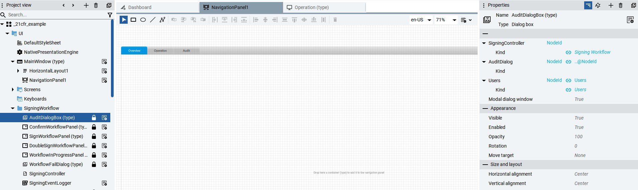The width and height of the screenshot is (638, 190).
Task: Click the link icon beside Signing Workflow
Action: coord(568,52)
